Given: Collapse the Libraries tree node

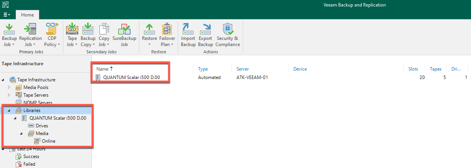Looking at the screenshot, I should tap(9, 110).
